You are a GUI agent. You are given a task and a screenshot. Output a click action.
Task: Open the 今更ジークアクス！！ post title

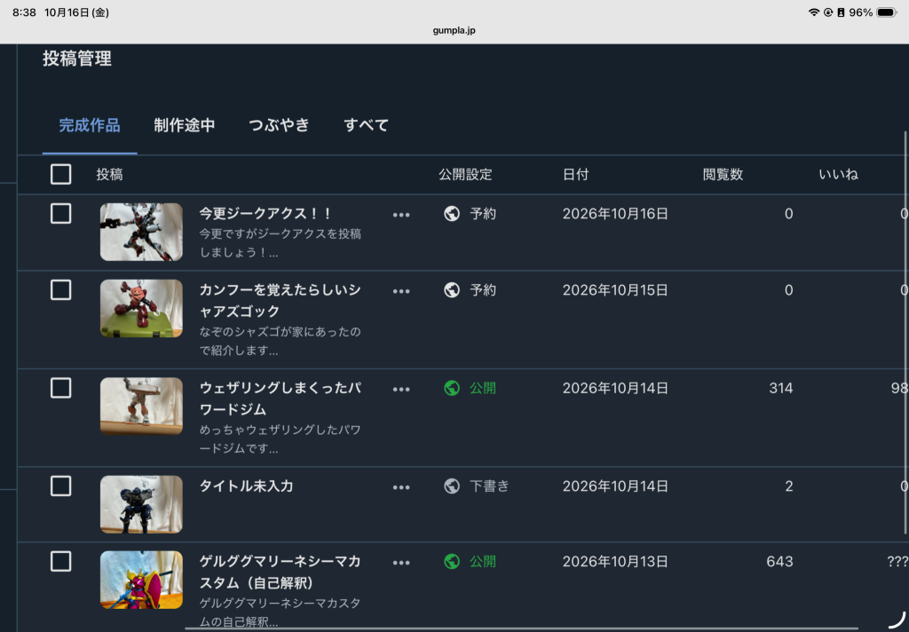coord(265,213)
